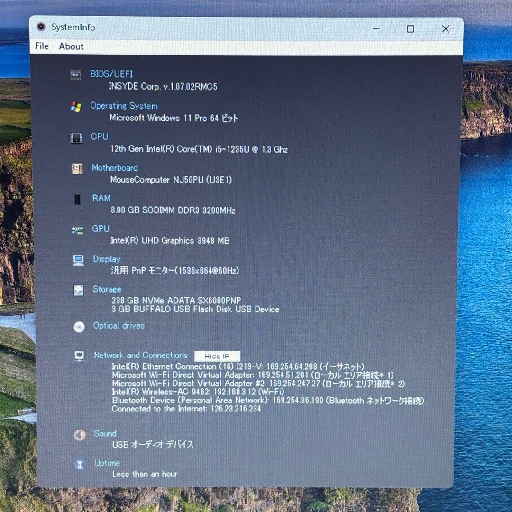Click the CPU processor icon

[77, 137]
